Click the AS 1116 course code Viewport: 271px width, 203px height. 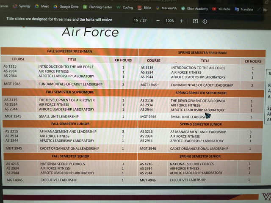147,68
